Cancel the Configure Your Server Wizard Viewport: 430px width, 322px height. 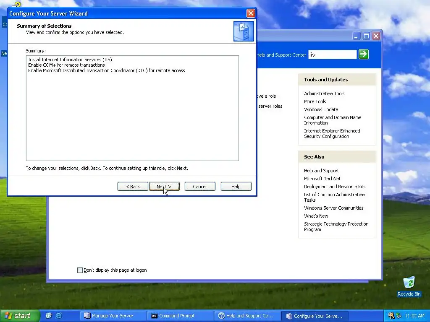click(x=200, y=187)
